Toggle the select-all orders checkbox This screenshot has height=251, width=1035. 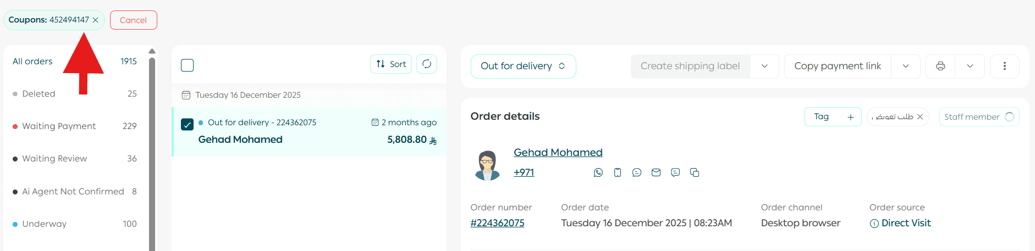pos(188,65)
